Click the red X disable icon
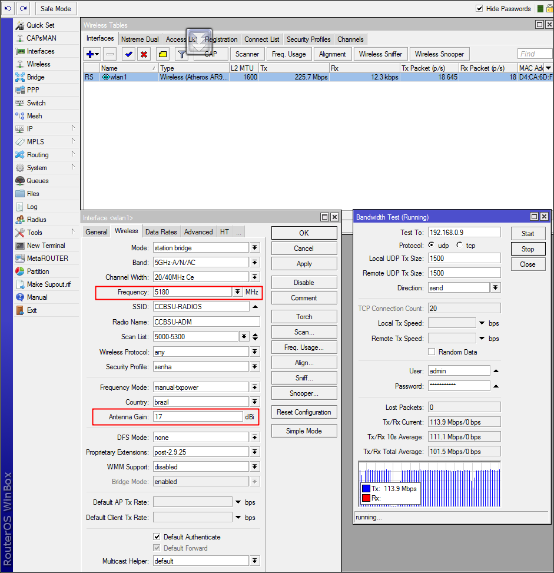554x573 pixels. pyautogui.click(x=144, y=54)
